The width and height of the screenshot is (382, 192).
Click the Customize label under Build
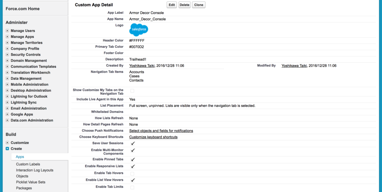pyautogui.click(x=20, y=142)
